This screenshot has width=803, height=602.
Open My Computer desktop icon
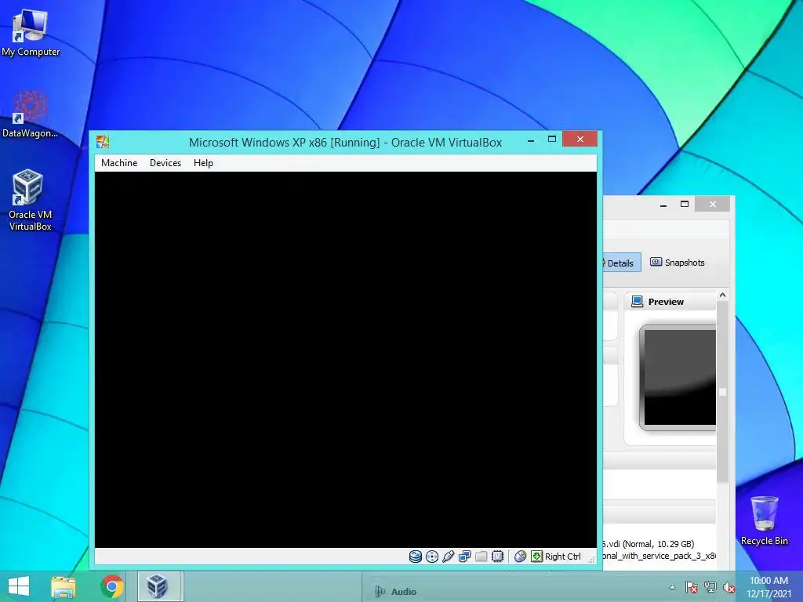31,33
